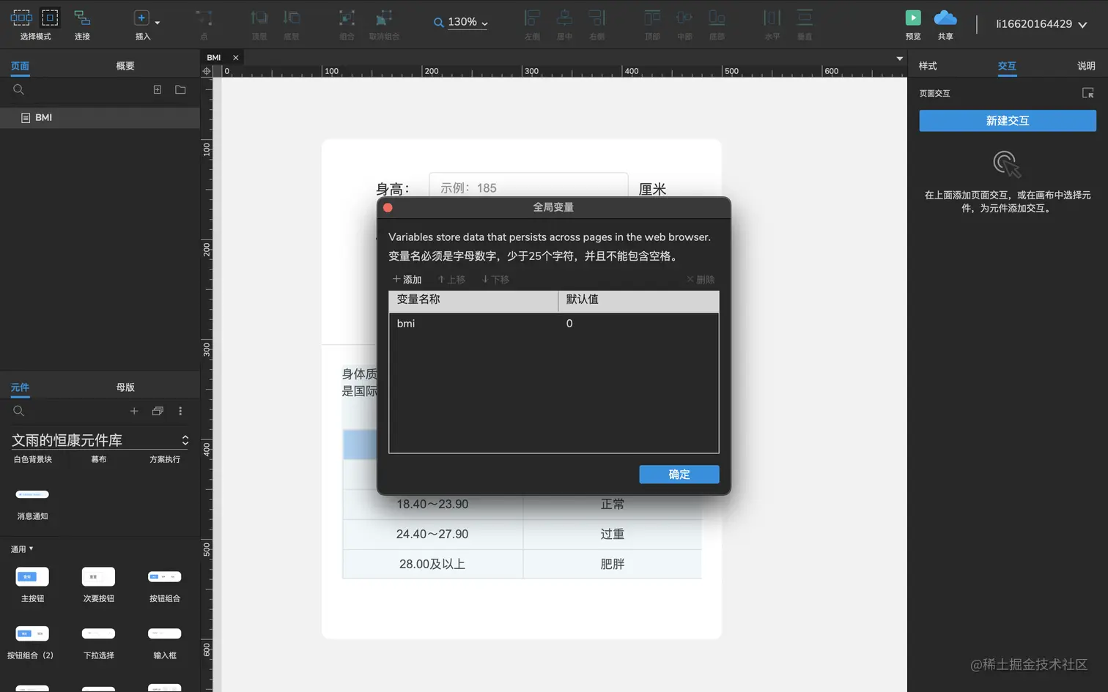Open the 插入 dropdown arrow

[x=157, y=23]
